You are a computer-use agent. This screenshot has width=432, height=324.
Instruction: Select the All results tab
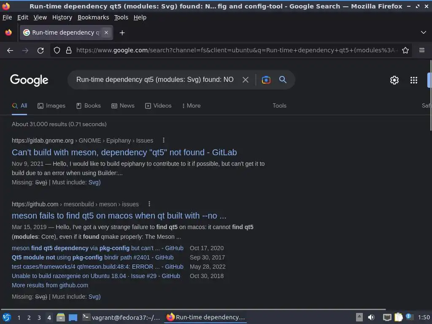(x=19, y=106)
